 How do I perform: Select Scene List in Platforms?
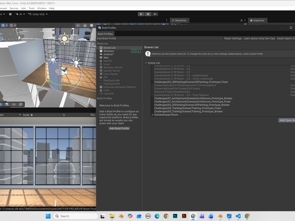[119, 48]
